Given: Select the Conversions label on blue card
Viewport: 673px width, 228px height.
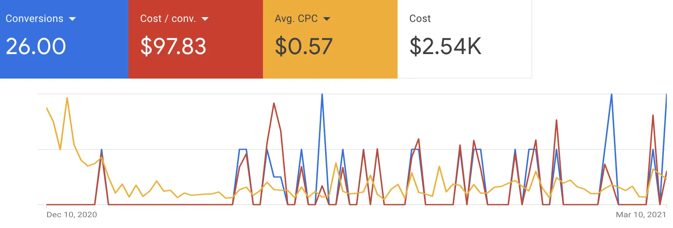Looking at the screenshot, I should (x=34, y=19).
